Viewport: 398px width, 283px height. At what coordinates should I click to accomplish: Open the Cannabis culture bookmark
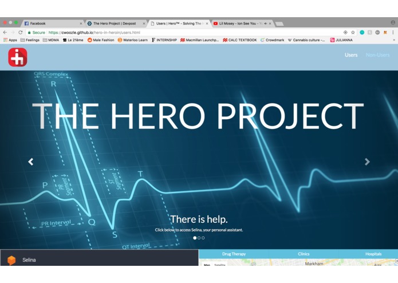(x=306, y=40)
